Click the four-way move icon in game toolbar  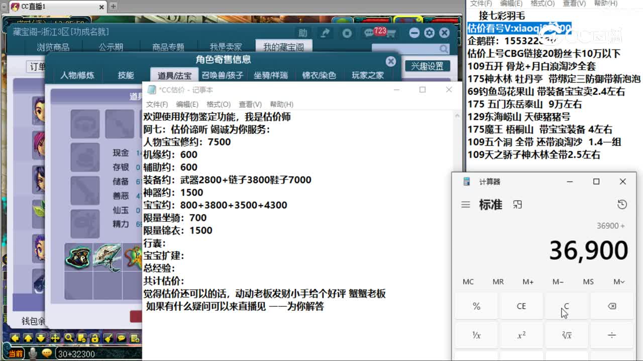tap(55, 338)
